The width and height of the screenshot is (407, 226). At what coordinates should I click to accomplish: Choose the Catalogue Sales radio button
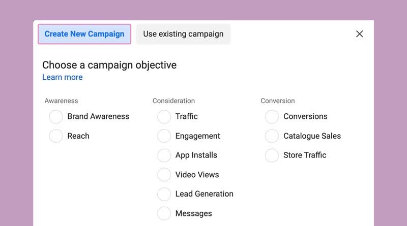pyautogui.click(x=272, y=136)
